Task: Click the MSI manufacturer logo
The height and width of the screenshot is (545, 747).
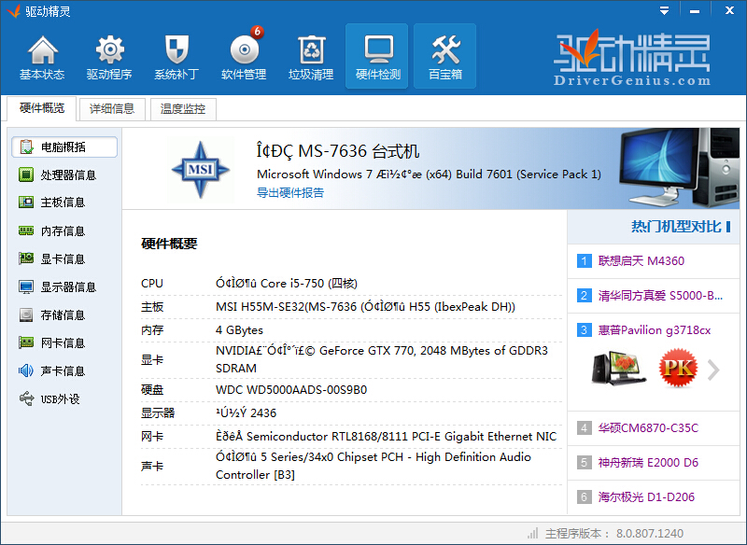Action: coord(201,170)
